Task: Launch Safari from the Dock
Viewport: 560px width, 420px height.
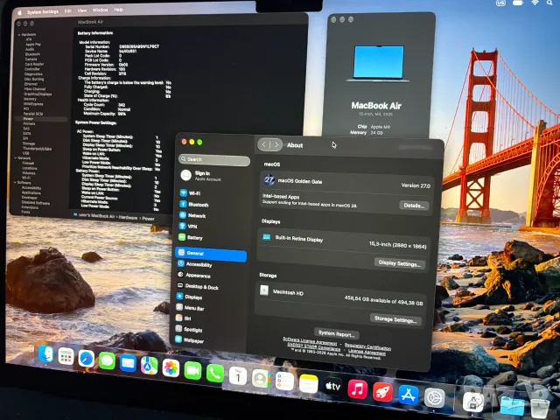Action: click(x=87, y=359)
